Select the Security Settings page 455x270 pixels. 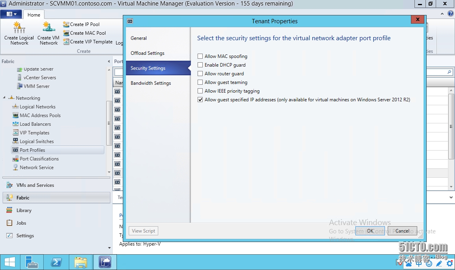[158, 68]
